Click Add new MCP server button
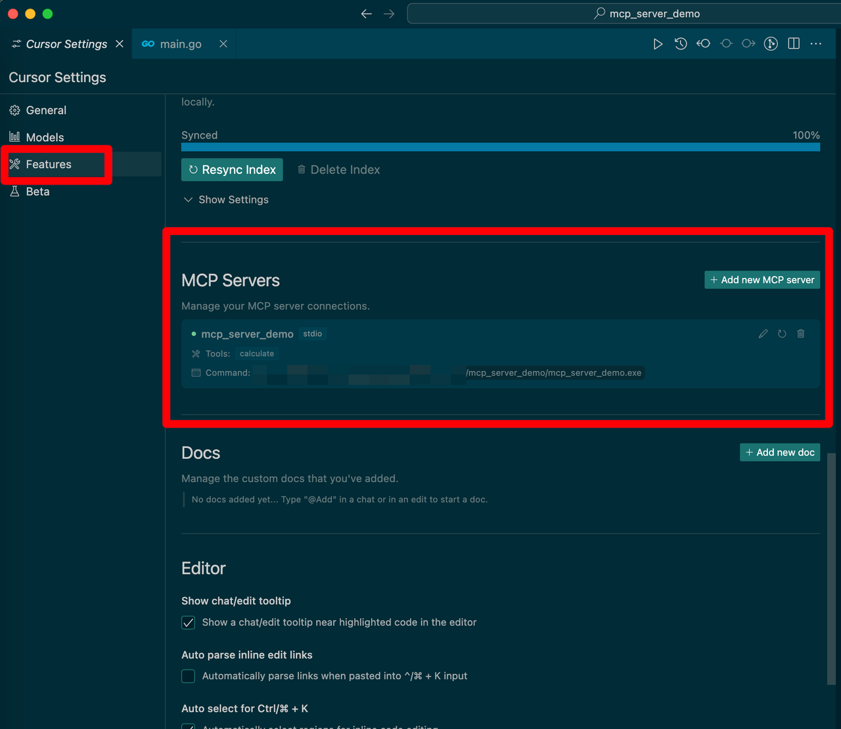The image size is (841, 729). click(x=762, y=280)
